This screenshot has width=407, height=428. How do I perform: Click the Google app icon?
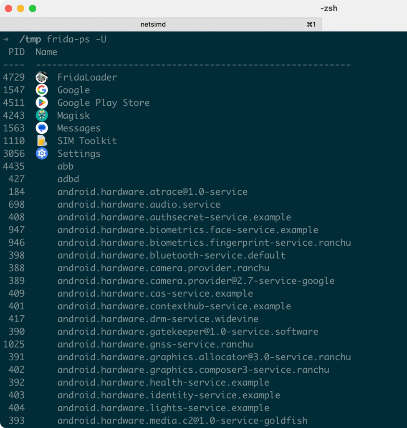(42, 90)
